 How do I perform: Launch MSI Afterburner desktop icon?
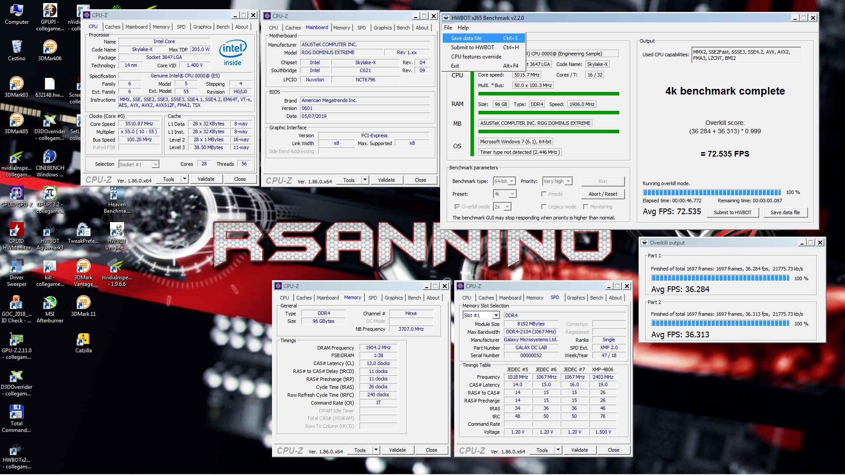click(x=50, y=310)
